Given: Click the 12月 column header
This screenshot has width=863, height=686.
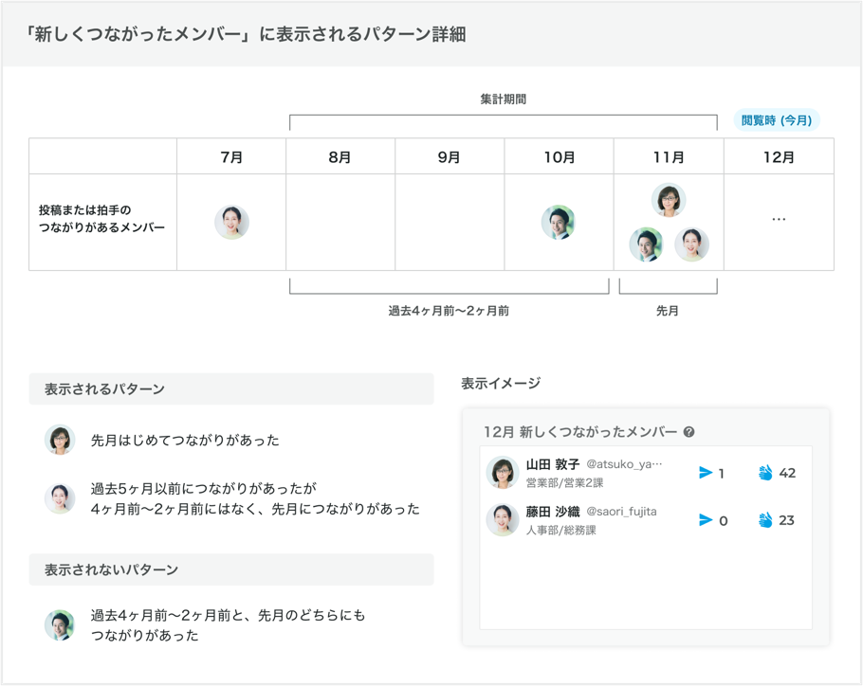Looking at the screenshot, I should click(x=779, y=156).
